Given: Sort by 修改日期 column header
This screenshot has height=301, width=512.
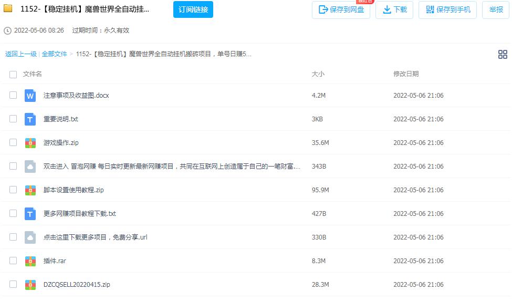Looking at the screenshot, I should (x=406, y=74).
